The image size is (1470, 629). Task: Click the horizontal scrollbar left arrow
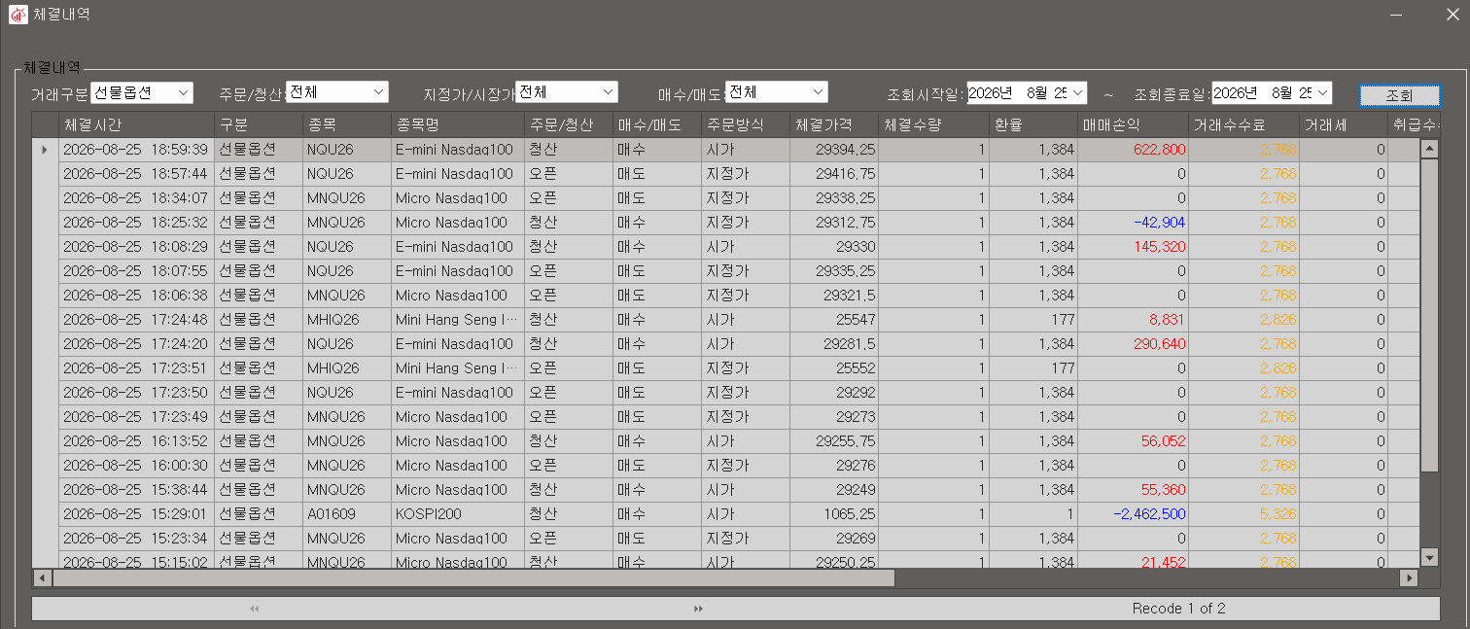pyautogui.click(x=42, y=577)
